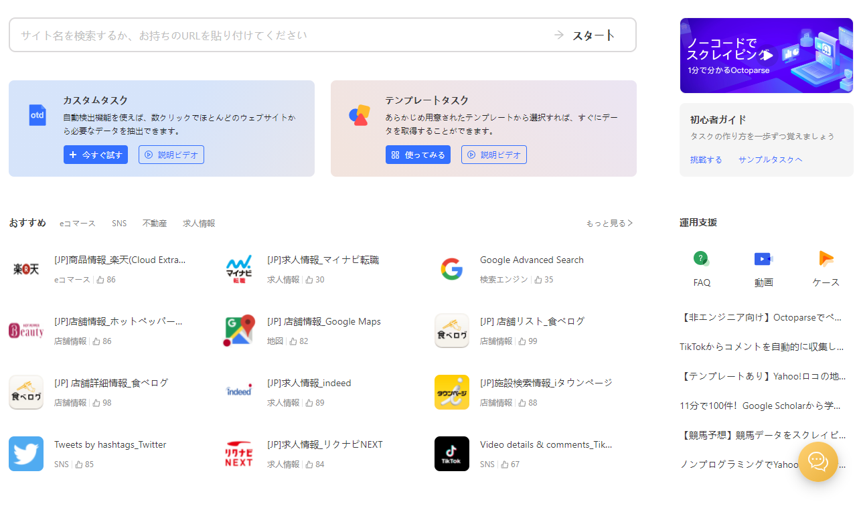Click the スタート button

pyautogui.click(x=593, y=35)
